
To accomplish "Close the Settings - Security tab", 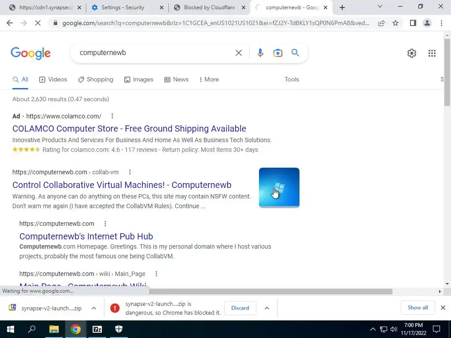I will (162, 8).
